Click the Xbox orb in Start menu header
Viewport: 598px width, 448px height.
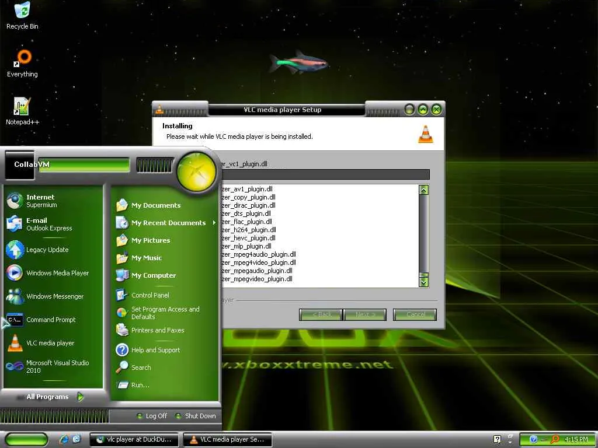pyautogui.click(x=196, y=171)
